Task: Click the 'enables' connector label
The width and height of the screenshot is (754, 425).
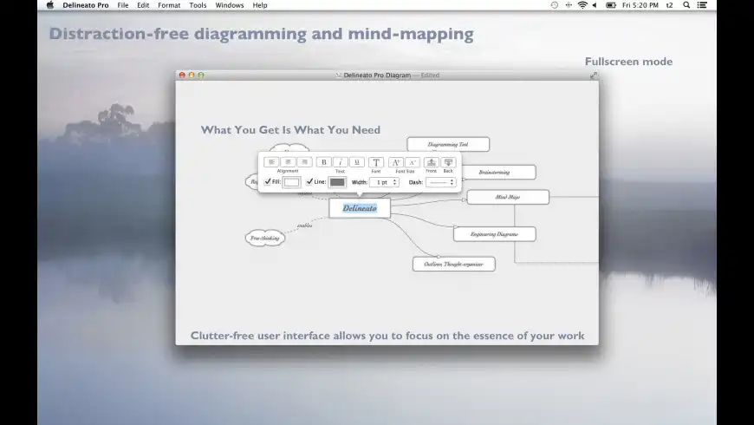Action: [x=304, y=226]
